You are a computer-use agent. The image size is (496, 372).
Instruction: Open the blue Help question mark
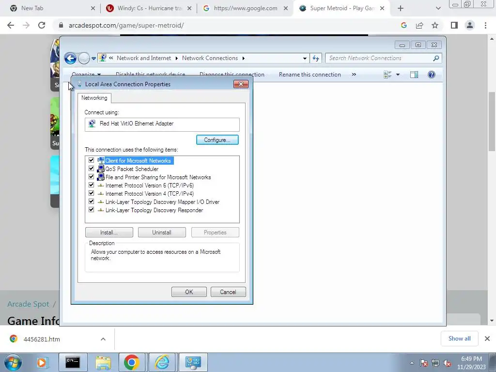432,75
